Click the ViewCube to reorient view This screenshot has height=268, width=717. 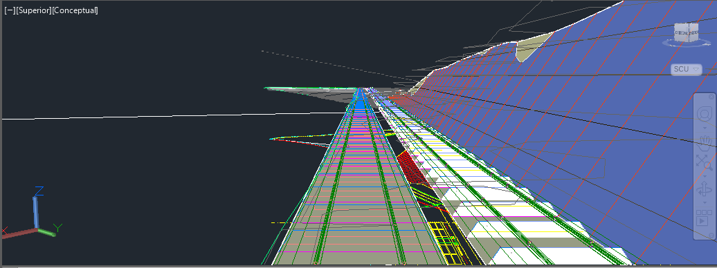point(687,33)
